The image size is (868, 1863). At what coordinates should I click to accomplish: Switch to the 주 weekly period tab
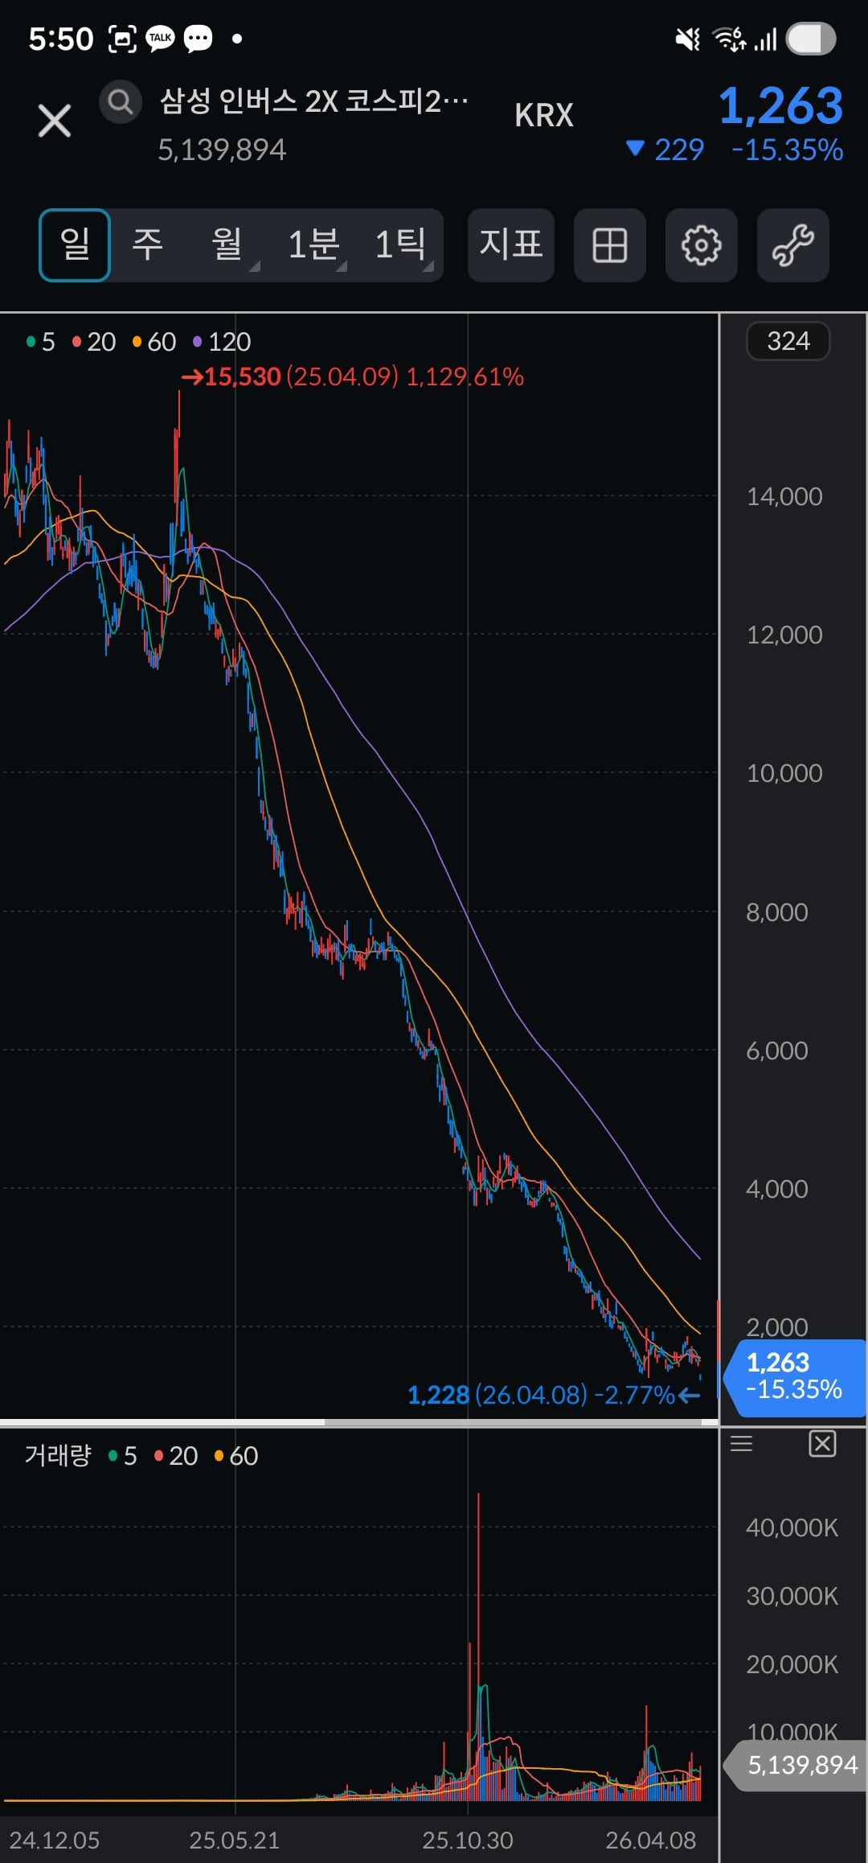click(x=148, y=245)
